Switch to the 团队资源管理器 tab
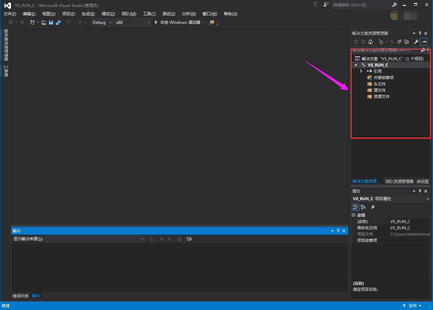This screenshot has height=310, width=433. (400, 181)
